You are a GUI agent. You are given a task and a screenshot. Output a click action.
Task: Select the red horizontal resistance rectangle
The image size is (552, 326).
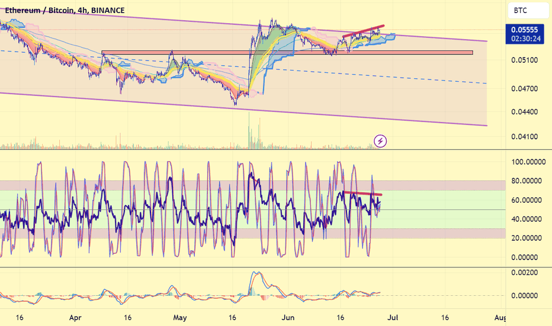click(287, 53)
